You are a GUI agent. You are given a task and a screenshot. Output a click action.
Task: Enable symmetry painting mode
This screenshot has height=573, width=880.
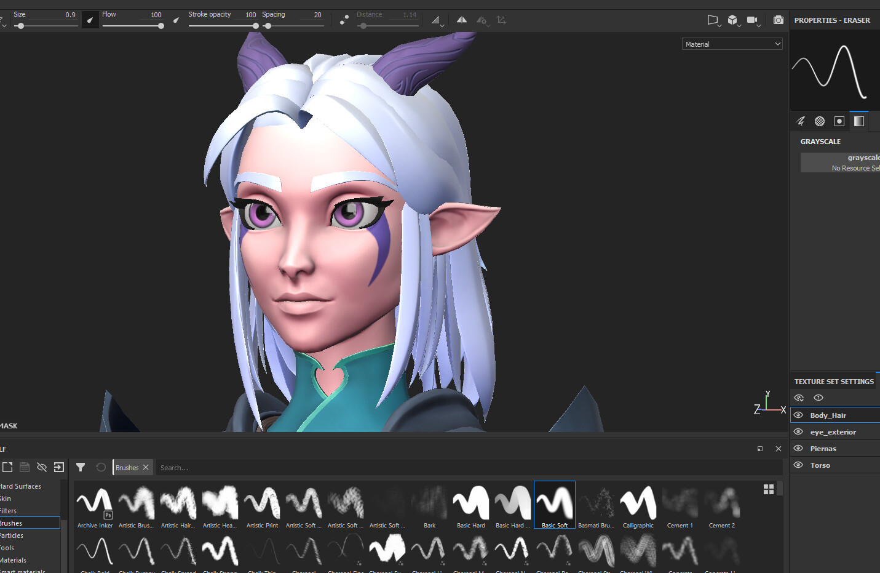(x=462, y=20)
